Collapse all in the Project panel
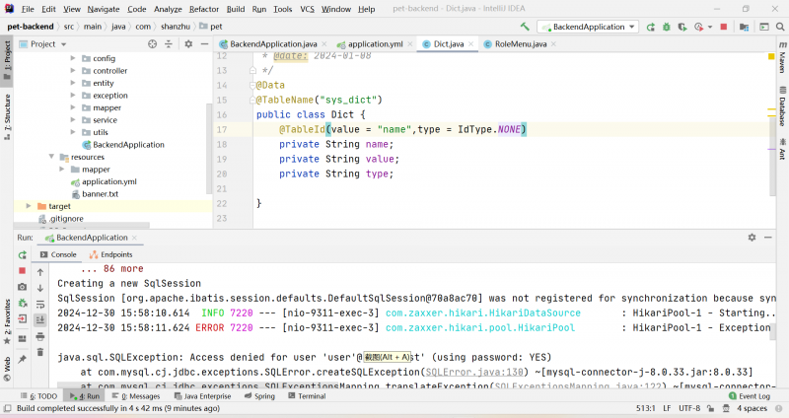789x418 pixels. coord(169,44)
